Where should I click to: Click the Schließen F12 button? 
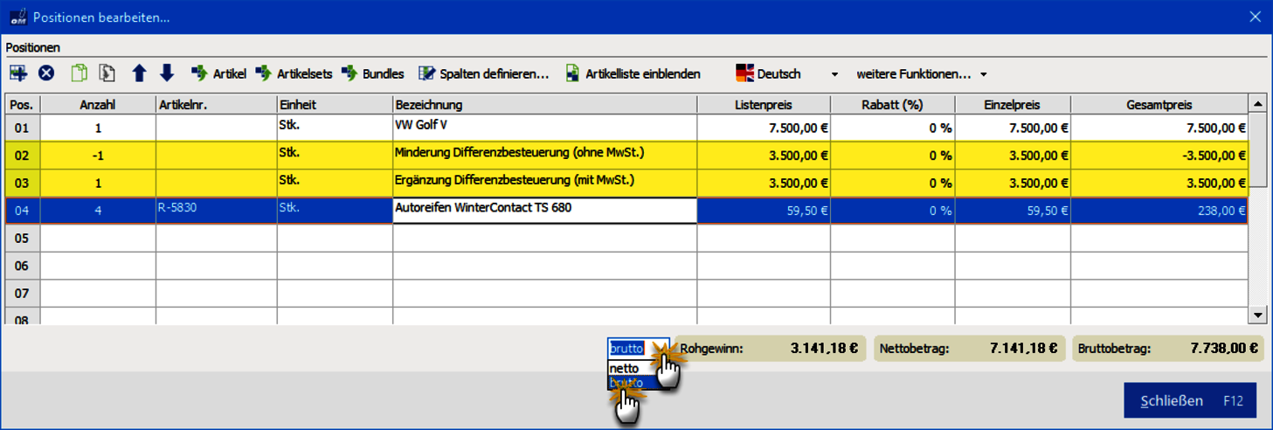tap(1190, 401)
